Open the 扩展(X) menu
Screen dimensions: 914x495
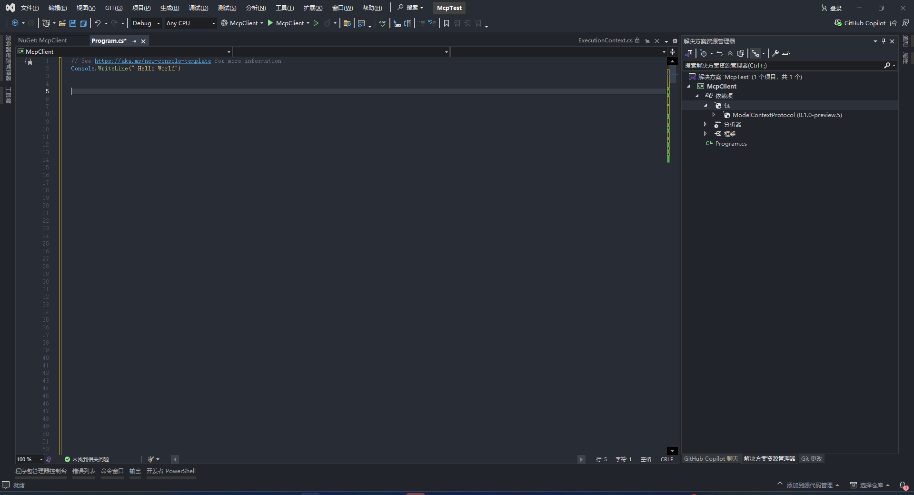point(313,8)
